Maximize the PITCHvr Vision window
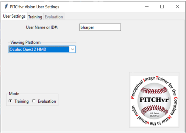The image size is (186, 133). [x=162, y=7]
